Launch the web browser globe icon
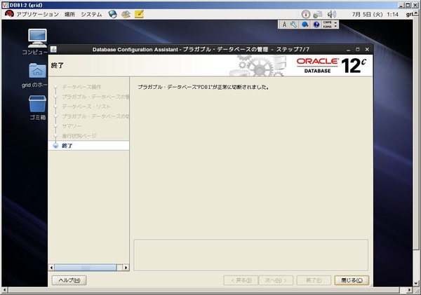 tap(113, 14)
